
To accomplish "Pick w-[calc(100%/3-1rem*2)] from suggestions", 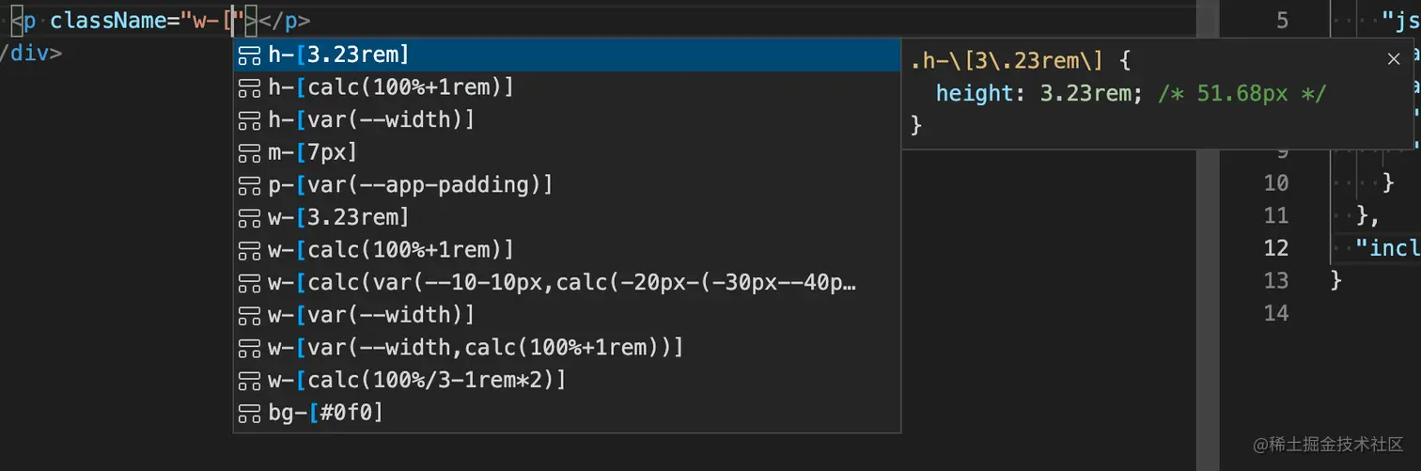I will [416, 380].
